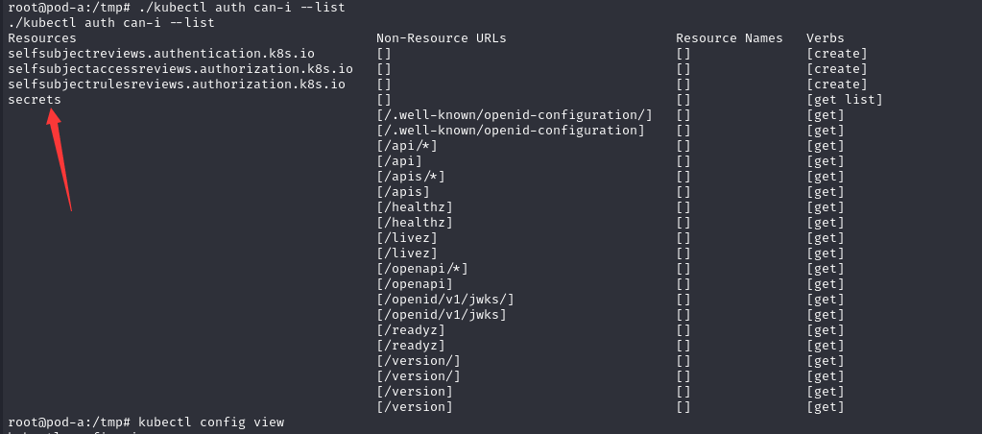Screen dimensions: 982x434
Task: Click the first [/readyz] URL entry
Action: 411,330
